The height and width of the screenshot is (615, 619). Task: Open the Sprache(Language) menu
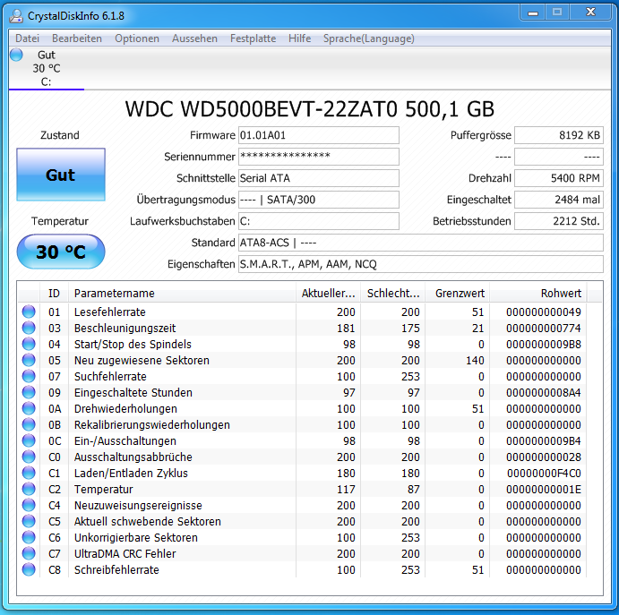click(369, 38)
